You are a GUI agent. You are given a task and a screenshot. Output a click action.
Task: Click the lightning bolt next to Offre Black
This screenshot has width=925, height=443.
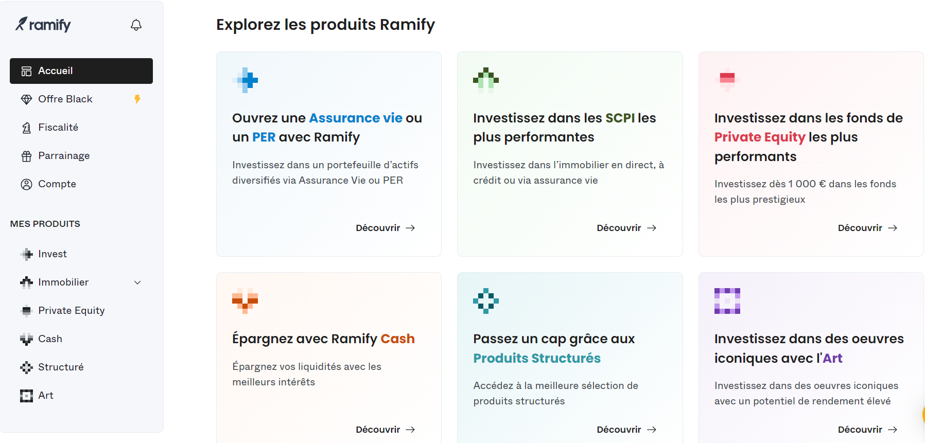[137, 99]
